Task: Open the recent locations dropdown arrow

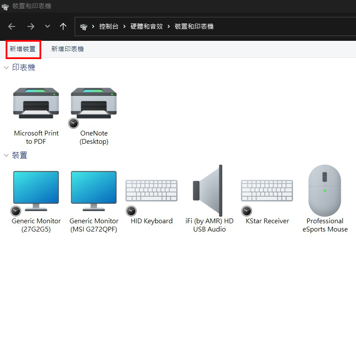Action: (x=47, y=26)
